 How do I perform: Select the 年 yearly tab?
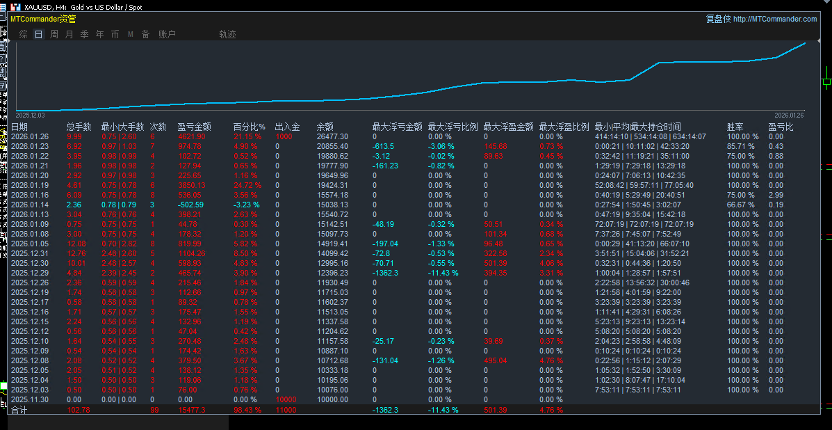(x=100, y=35)
